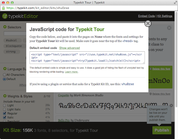This screenshot has width=178, height=139.
Task: Enable the Light Italic checkbox
Action: point(4,109)
